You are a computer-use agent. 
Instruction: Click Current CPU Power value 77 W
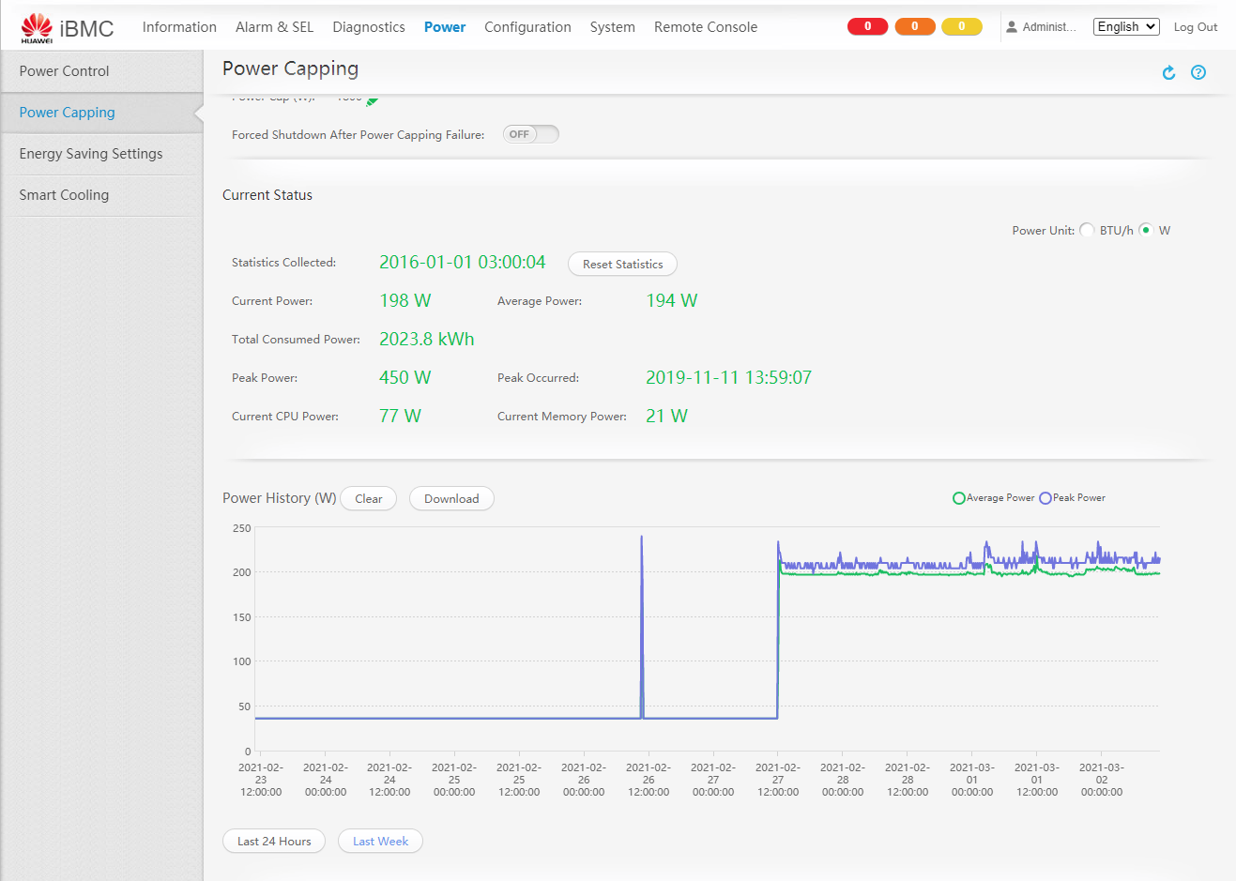(400, 417)
